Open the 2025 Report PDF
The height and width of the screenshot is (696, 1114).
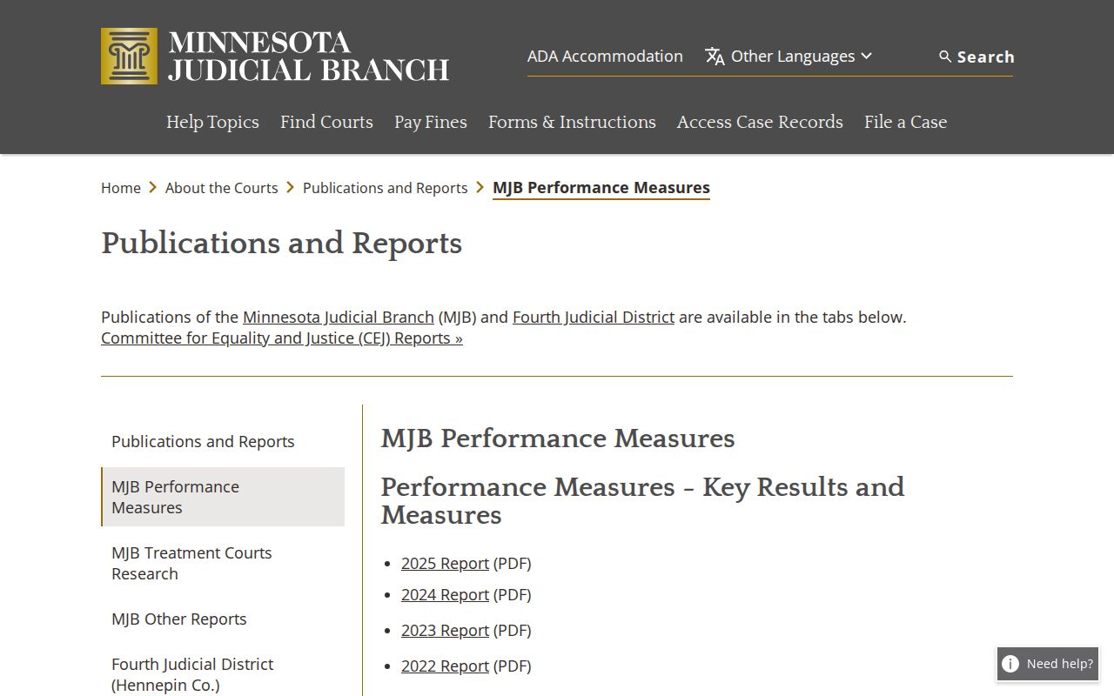pos(445,563)
